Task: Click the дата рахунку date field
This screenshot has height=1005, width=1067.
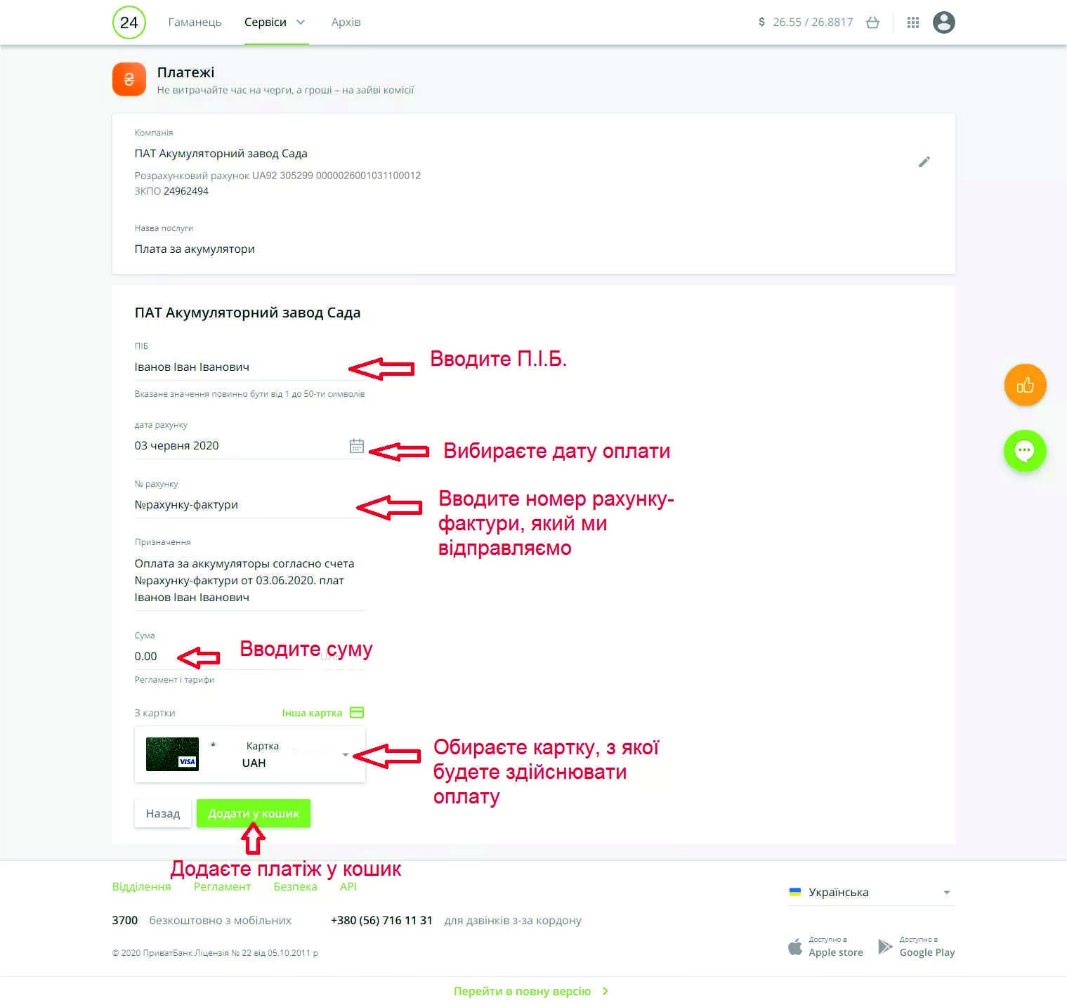Action: [x=249, y=446]
